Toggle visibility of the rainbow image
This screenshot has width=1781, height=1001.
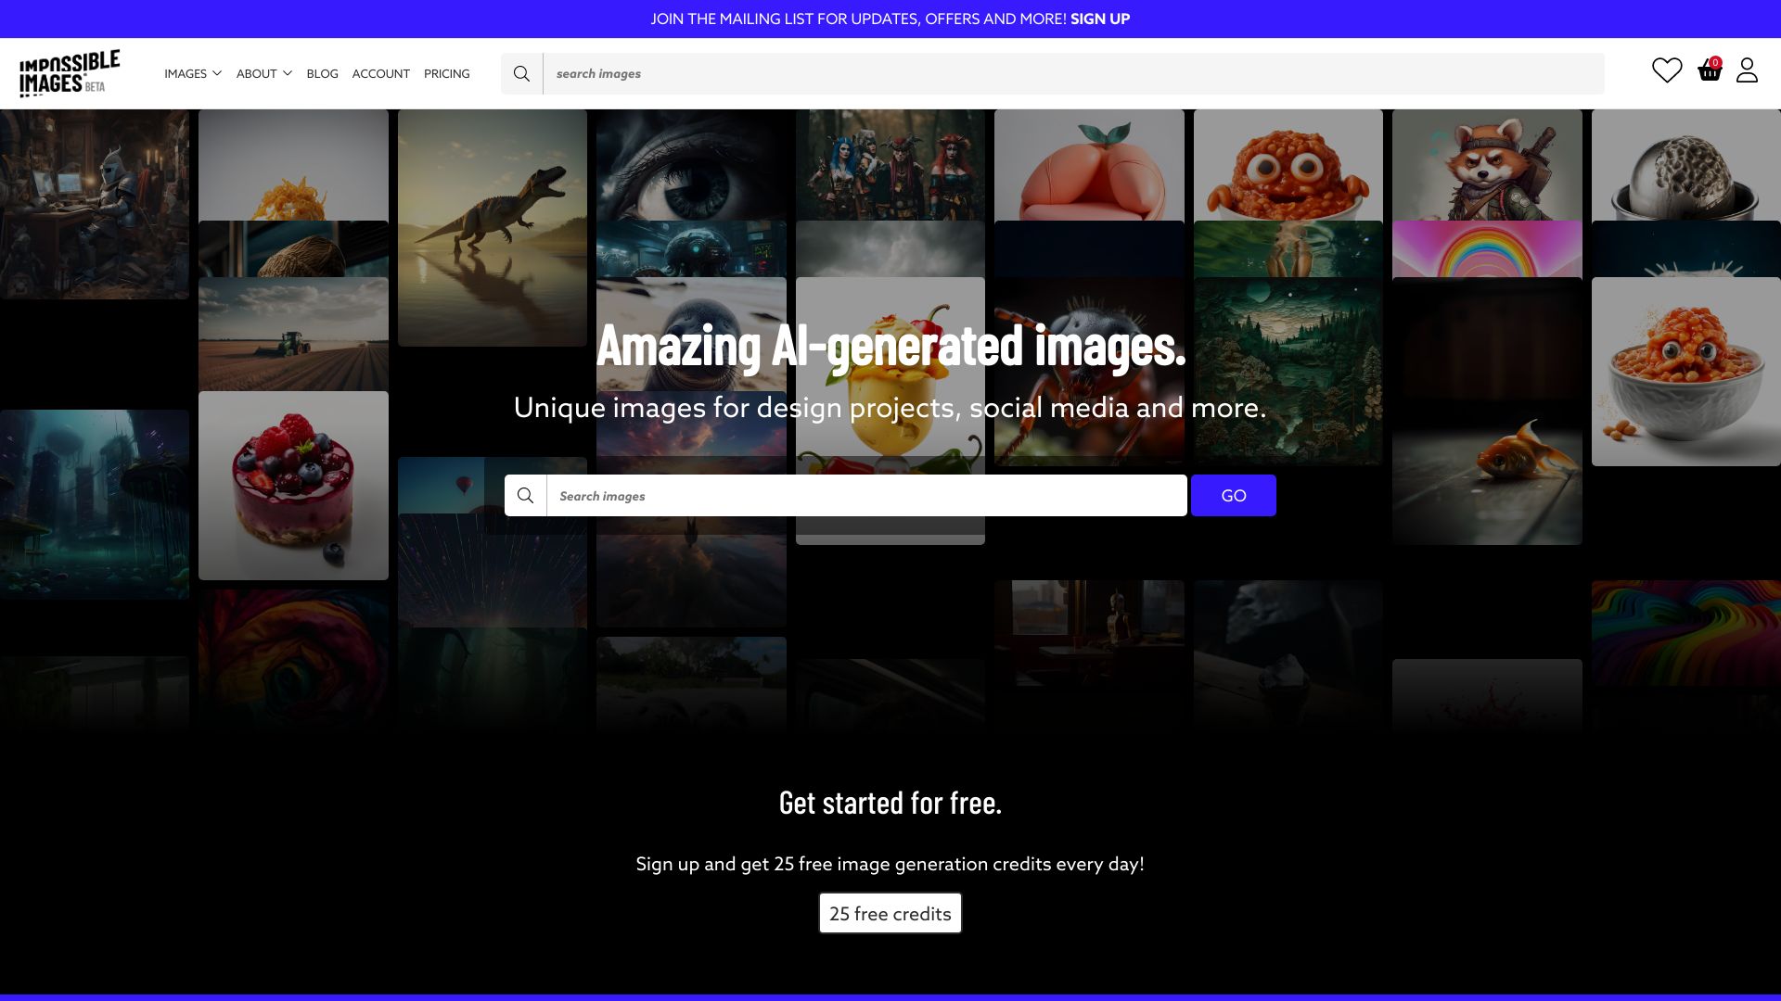(1486, 249)
